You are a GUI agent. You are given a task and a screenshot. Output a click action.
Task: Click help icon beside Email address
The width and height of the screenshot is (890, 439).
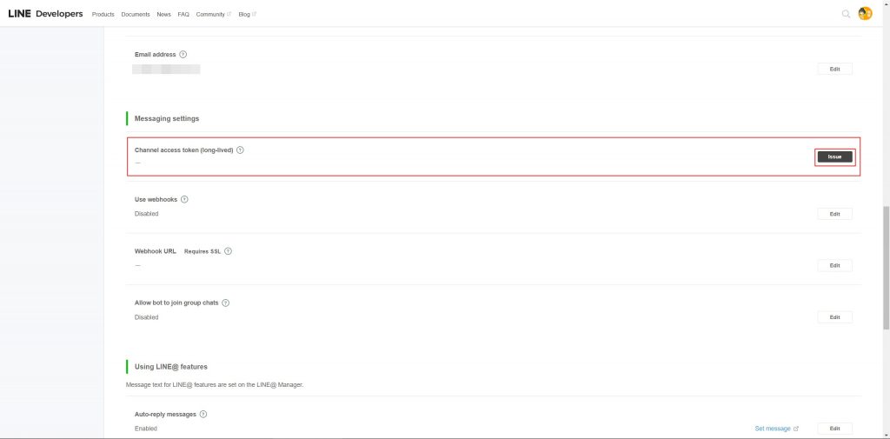click(x=183, y=55)
